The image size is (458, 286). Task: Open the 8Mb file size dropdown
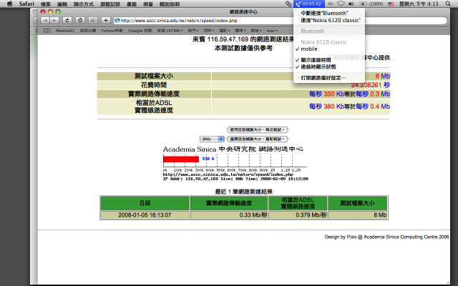click(212, 139)
